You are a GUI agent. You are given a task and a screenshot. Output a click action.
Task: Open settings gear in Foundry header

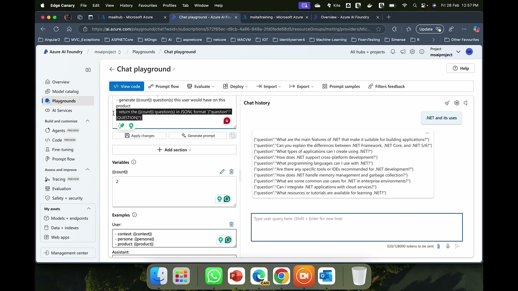pos(412,52)
